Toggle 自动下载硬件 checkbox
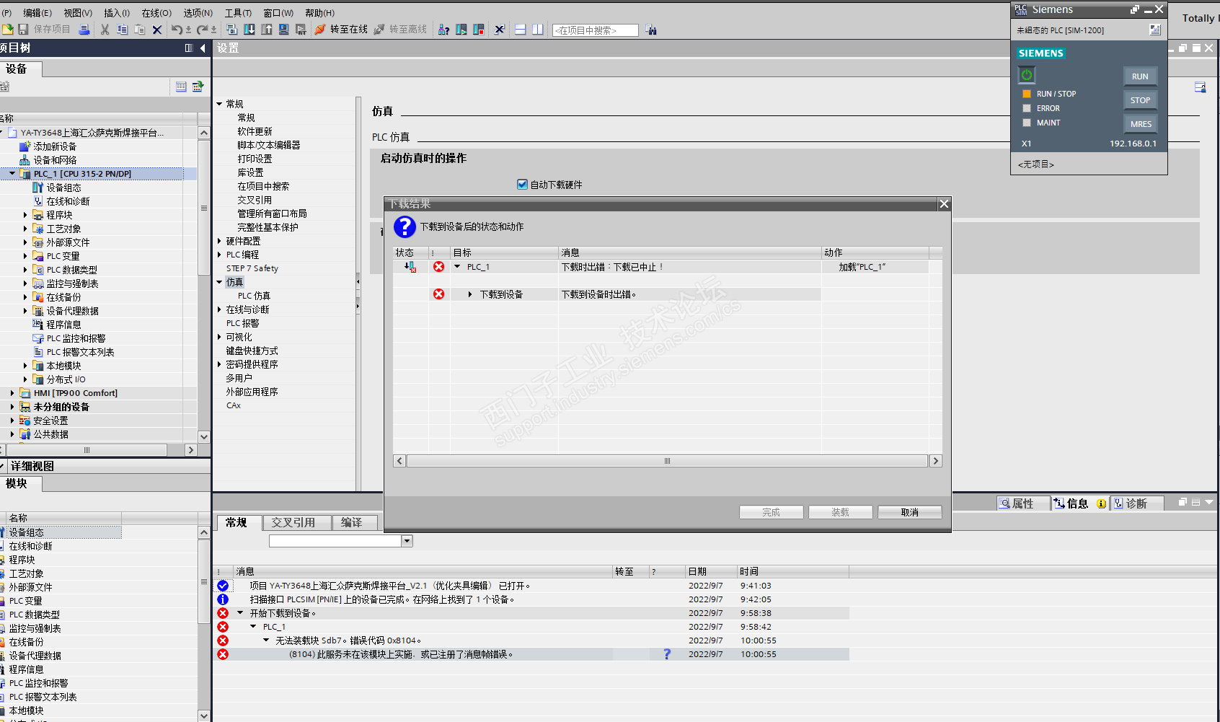The image size is (1220, 722). (x=522, y=185)
